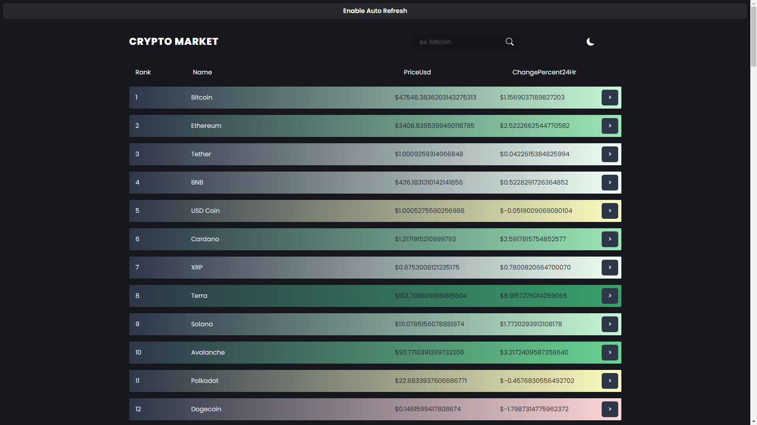Open the CRYPTO MARKET home title
Image resolution: width=757 pixels, height=425 pixels.
(x=173, y=42)
